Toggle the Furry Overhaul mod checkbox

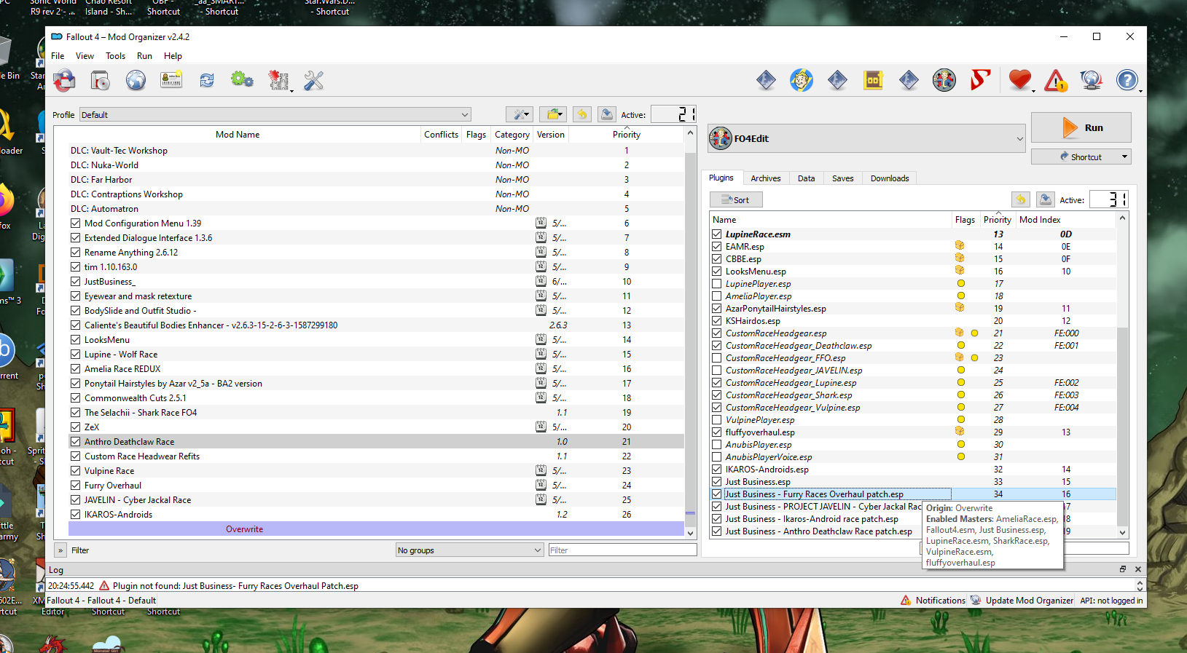click(x=76, y=486)
